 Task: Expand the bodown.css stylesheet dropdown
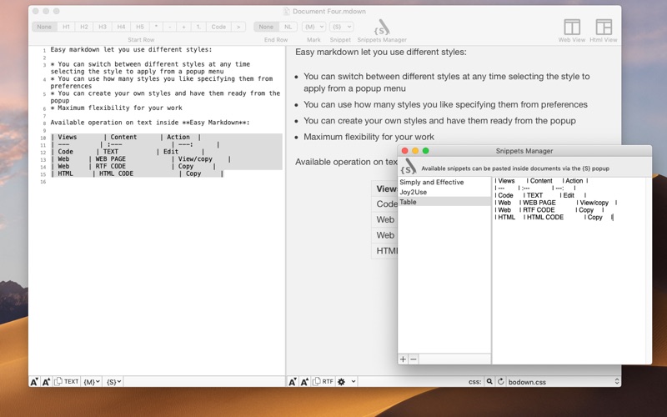[x=617, y=382]
